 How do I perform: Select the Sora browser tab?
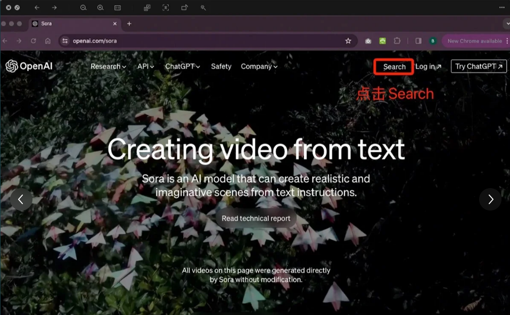[x=75, y=23]
